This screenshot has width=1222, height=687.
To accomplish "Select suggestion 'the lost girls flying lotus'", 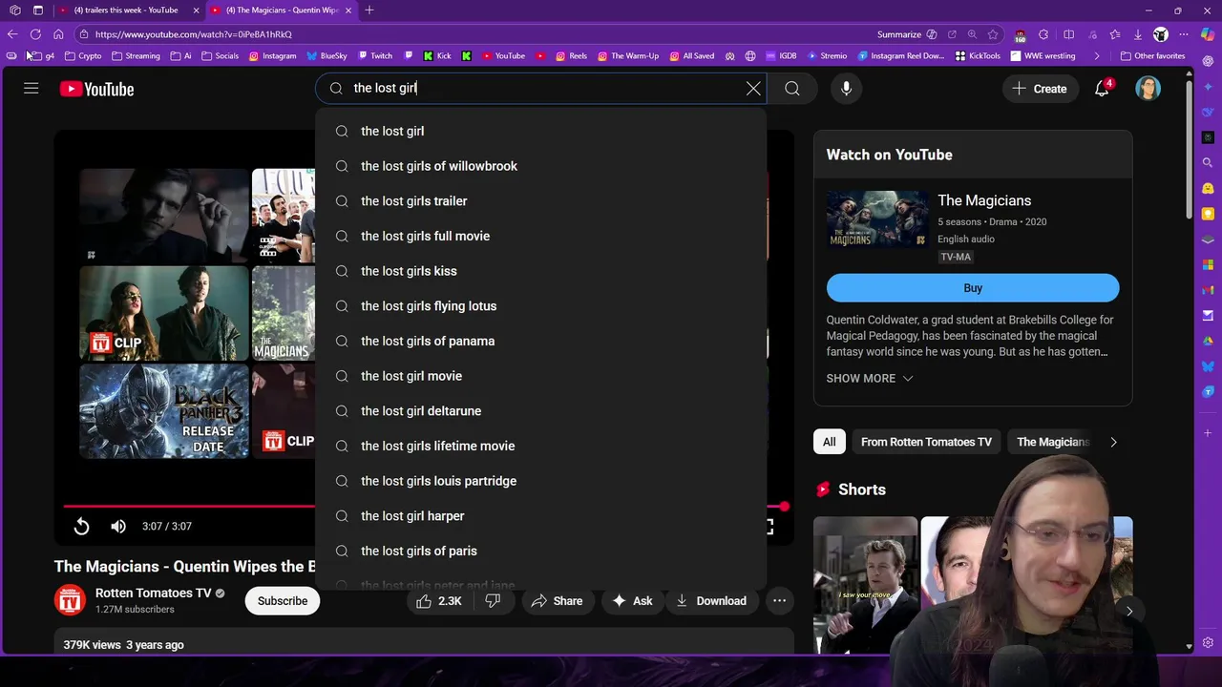I will coord(540,306).
